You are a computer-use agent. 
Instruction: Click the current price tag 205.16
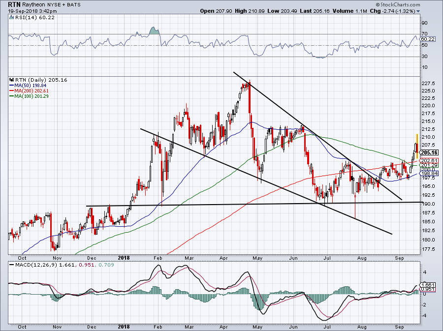point(429,152)
